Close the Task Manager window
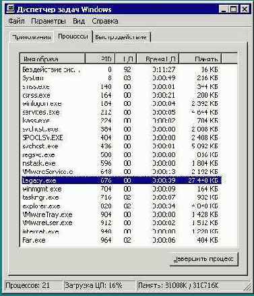The width and height of the screenshot is (254, 296). (x=244, y=9)
